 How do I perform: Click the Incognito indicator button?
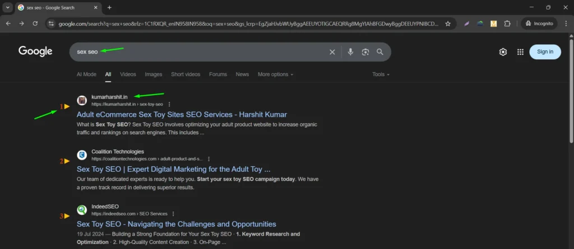point(539,24)
